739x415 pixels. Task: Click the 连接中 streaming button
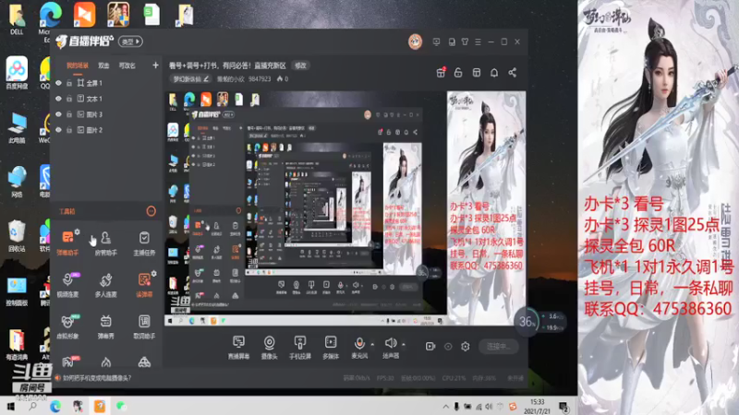coord(499,347)
